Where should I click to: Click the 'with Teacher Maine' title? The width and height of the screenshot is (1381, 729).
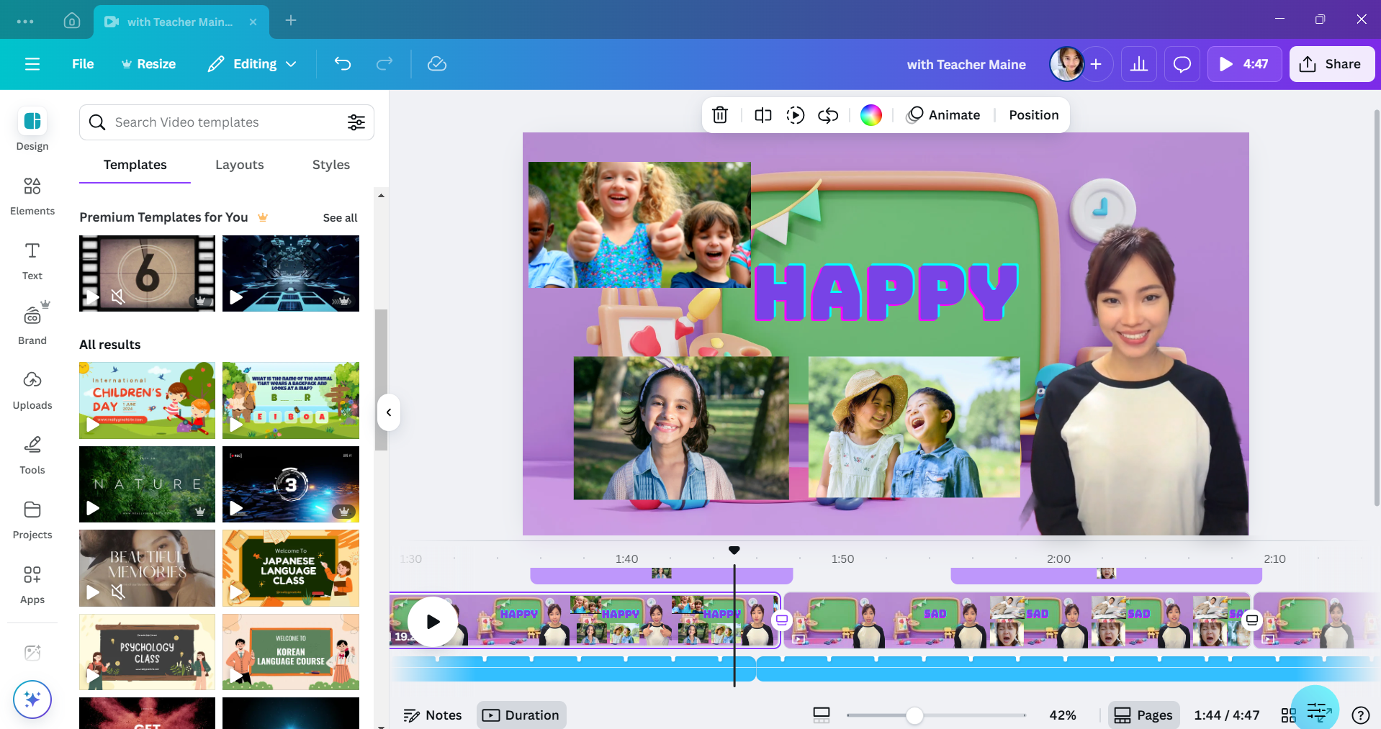click(966, 64)
